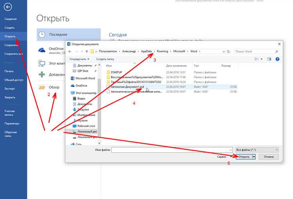Screen dimensions: 293x199
Task: Expand the address bar history dropdown
Action: pyautogui.click(x=224, y=52)
